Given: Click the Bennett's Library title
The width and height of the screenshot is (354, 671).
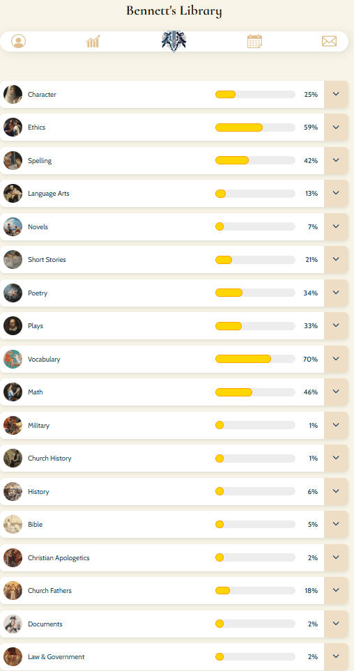Looking at the screenshot, I should (174, 11).
